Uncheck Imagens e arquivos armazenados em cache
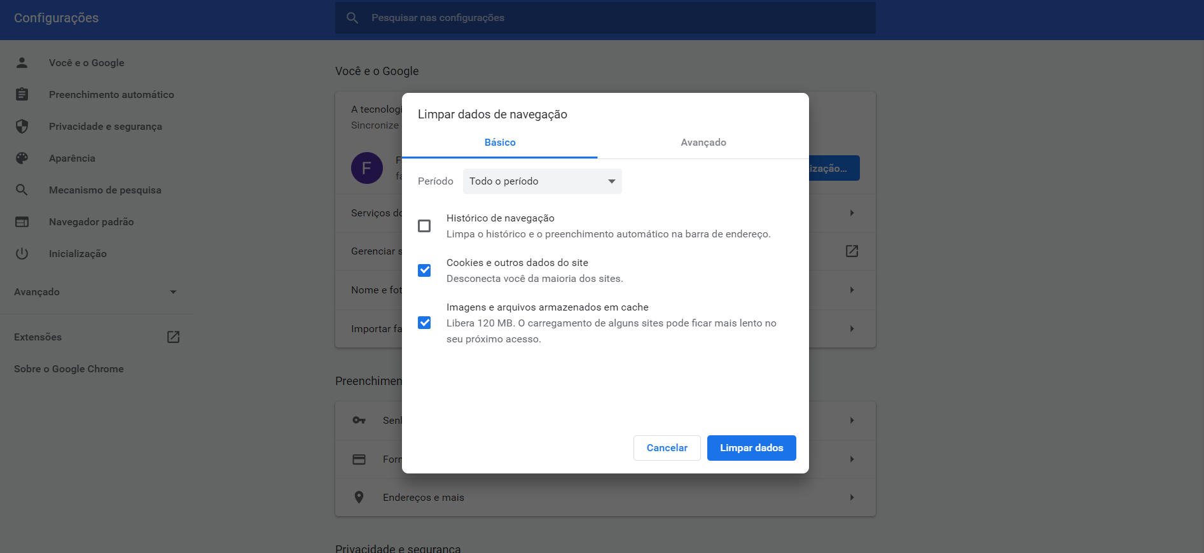 pyautogui.click(x=424, y=323)
